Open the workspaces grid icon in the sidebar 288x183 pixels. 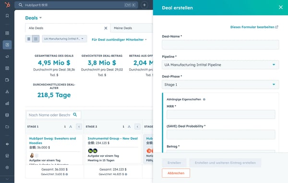[7, 33]
